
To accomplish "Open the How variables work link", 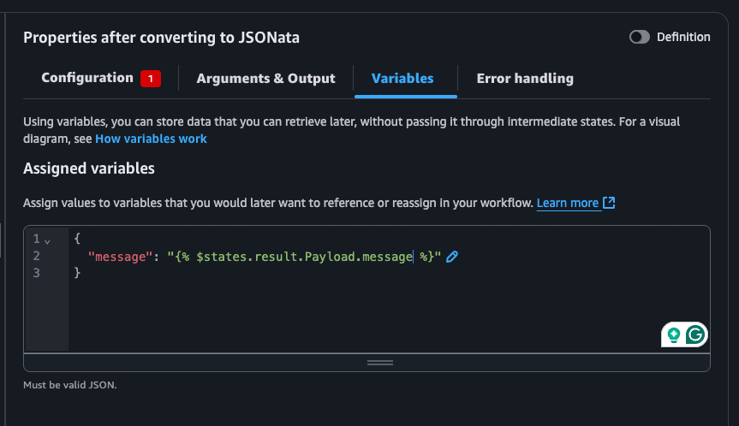I will coord(151,139).
